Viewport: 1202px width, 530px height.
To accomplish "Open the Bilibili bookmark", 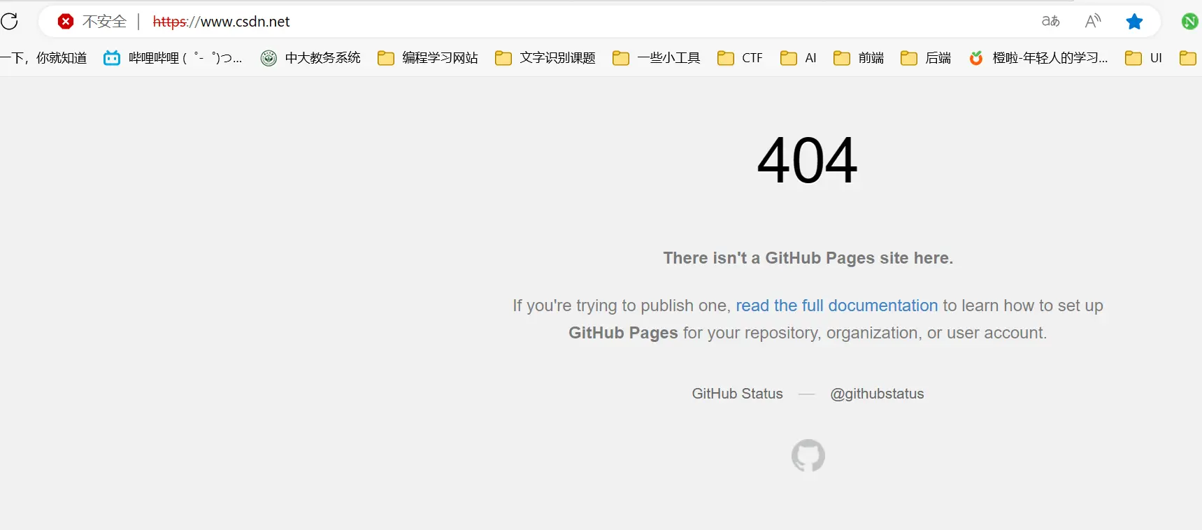I will click(x=173, y=58).
